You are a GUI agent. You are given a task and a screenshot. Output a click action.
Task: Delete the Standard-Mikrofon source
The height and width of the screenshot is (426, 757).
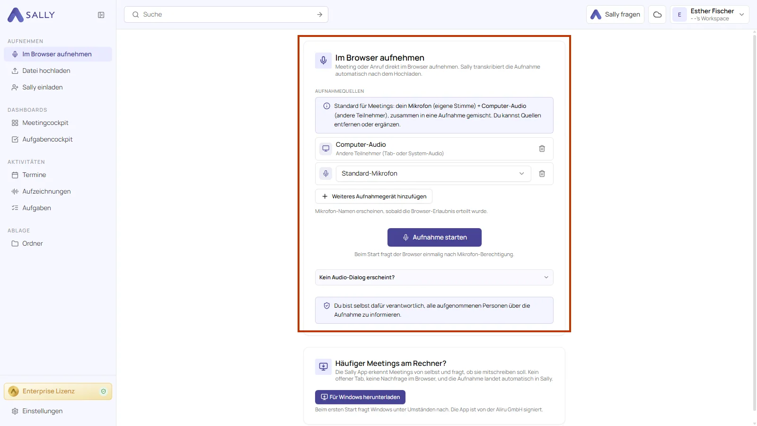coord(542,174)
